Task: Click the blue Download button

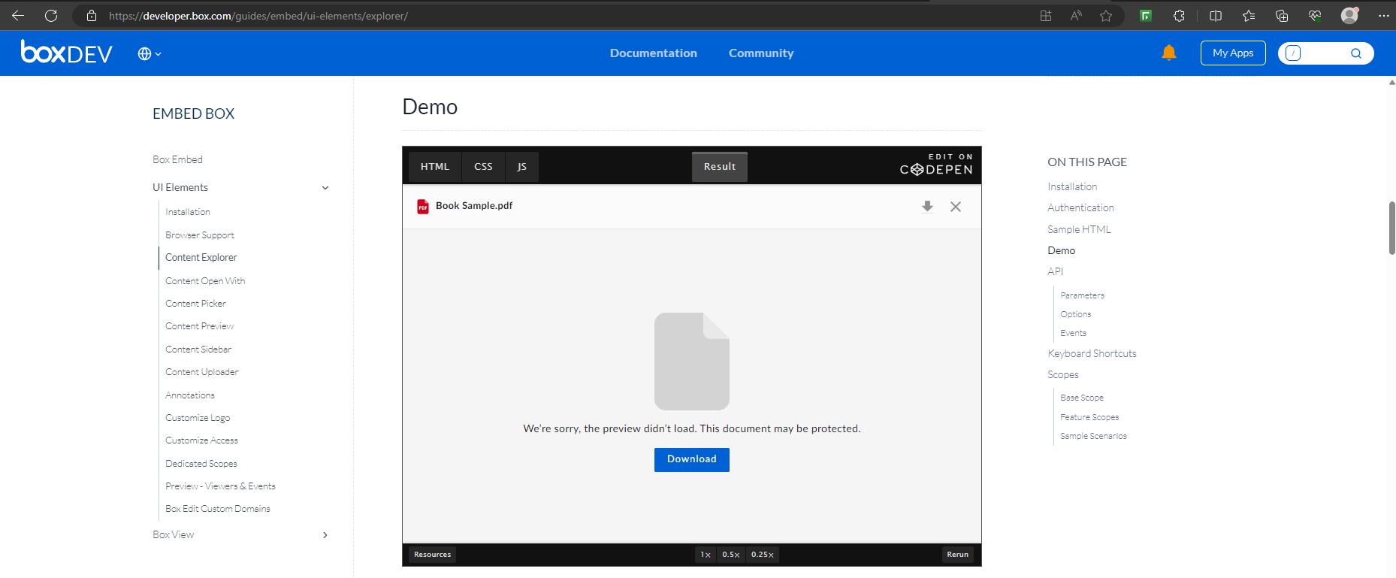Action: (692, 459)
